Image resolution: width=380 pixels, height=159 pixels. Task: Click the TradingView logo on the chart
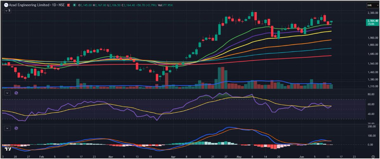coord(9,149)
